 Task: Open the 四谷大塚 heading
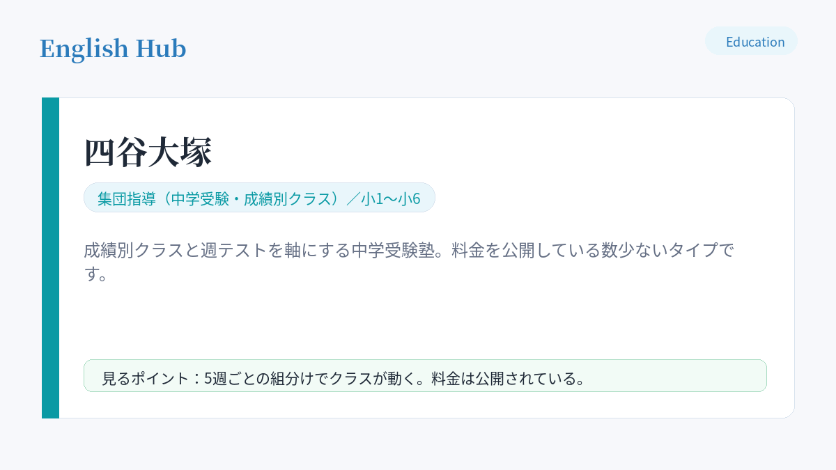coord(148,152)
